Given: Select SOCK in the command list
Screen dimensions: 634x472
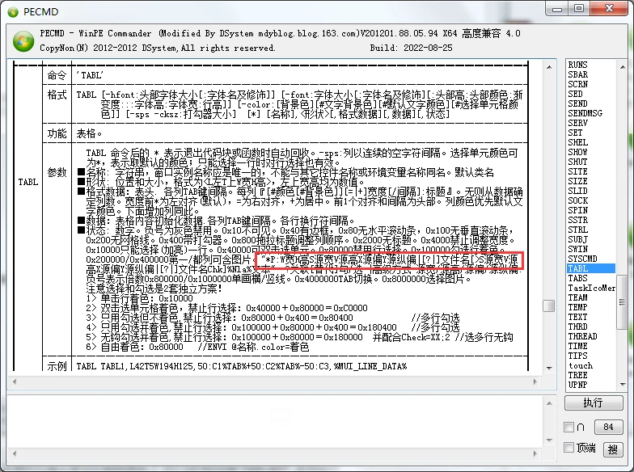Looking at the screenshot, I should pyautogui.click(x=577, y=200).
